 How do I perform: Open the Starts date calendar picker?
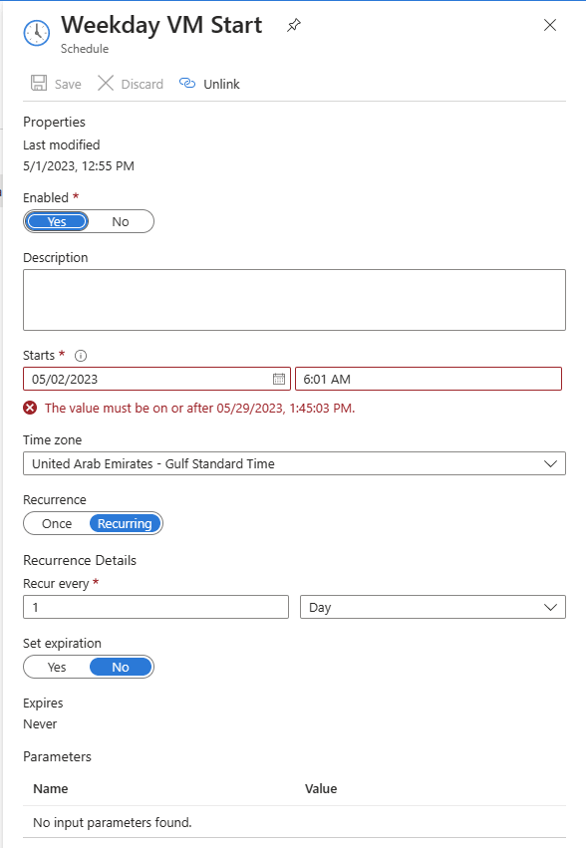pyautogui.click(x=279, y=379)
